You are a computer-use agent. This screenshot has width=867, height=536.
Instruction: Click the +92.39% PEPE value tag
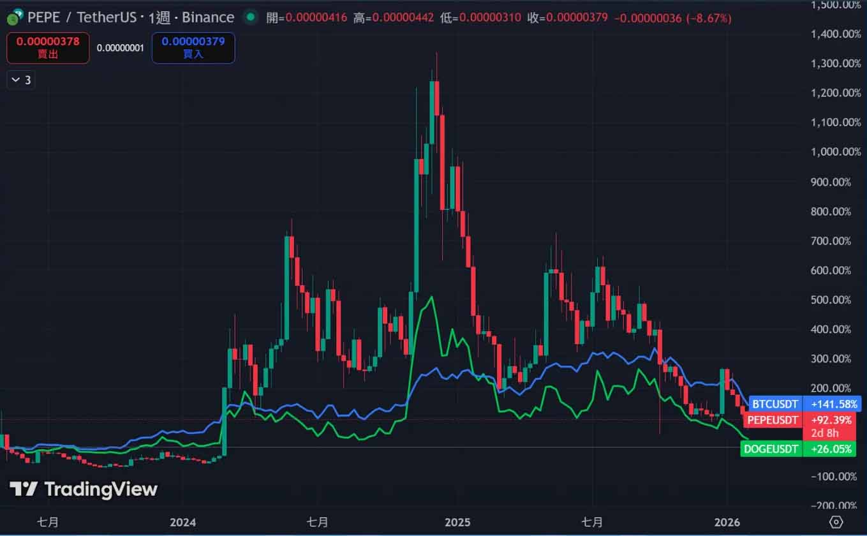point(832,420)
